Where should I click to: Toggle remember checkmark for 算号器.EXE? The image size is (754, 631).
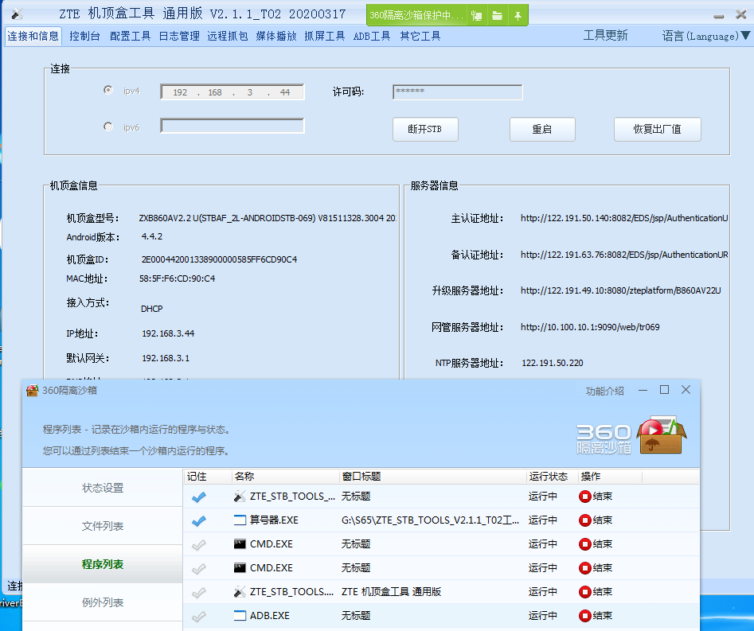point(198,520)
